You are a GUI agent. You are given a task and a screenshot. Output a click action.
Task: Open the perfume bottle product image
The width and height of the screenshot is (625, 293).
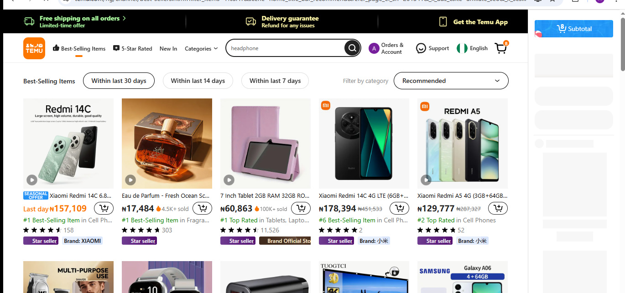pos(167,144)
